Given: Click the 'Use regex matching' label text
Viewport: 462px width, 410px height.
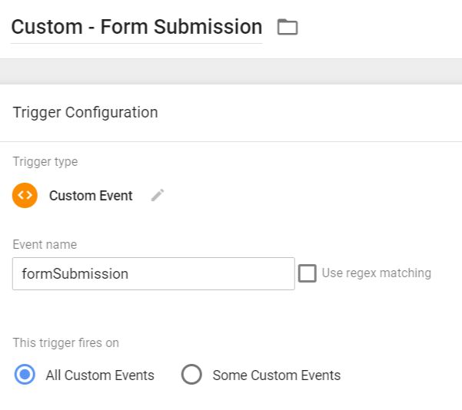Looking at the screenshot, I should point(376,273).
